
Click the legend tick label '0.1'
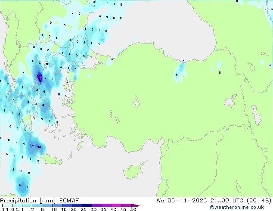tap(5, 209)
